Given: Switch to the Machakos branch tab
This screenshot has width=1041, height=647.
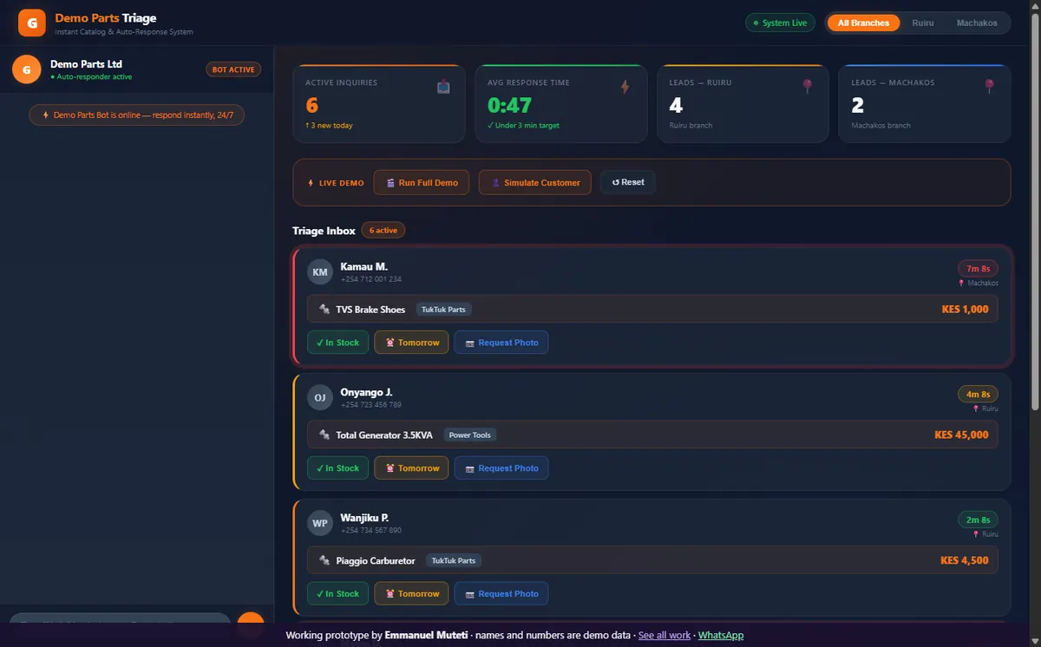Looking at the screenshot, I should coord(977,23).
